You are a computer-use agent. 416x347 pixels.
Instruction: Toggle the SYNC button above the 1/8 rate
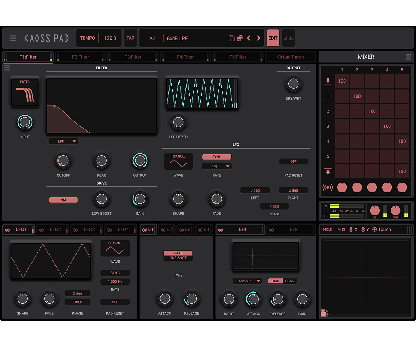217,157
